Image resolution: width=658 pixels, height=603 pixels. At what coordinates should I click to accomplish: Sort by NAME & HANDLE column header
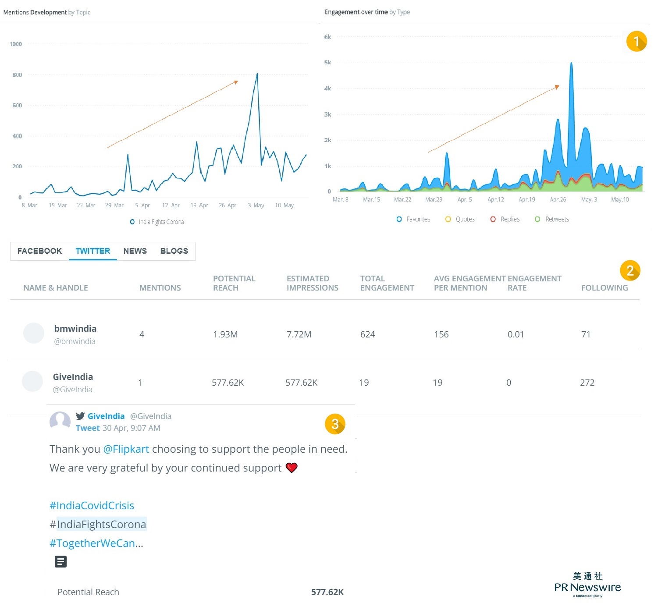56,288
